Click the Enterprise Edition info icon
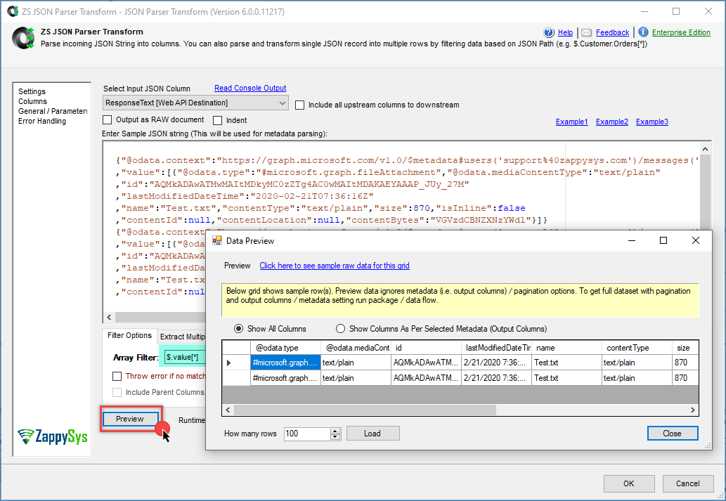This screenshot has height=501, width=726. click(x=643, y=32)
